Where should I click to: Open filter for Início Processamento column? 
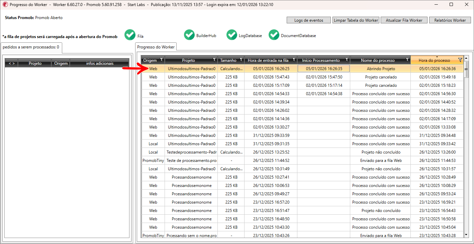click(347, 60)
